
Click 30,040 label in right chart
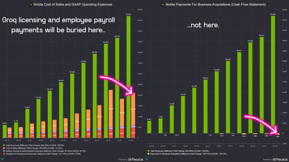coord(216,70)
